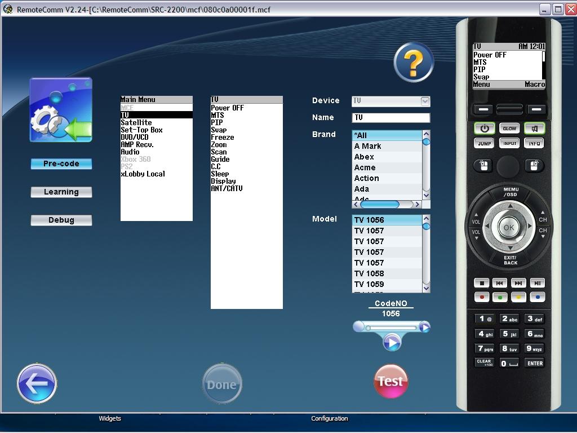Image resolution: width=577 pixels, height=433 pixels.
Task: Click the remote's number 0 key
Action: [x=509, y=364]
